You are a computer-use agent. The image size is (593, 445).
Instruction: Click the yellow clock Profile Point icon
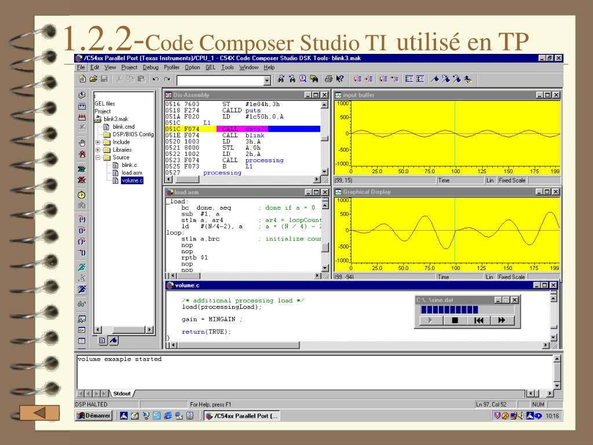(x=82, y=195)
